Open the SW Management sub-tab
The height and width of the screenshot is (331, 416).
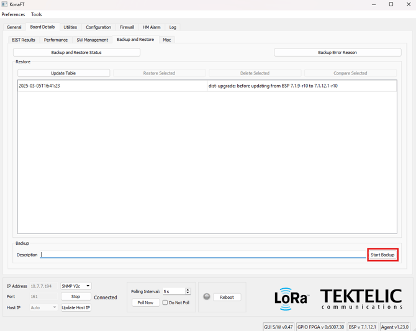tap(92, 40)
